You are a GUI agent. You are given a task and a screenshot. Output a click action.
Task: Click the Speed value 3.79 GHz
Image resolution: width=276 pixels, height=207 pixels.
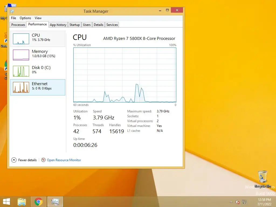tap(103, 118)
